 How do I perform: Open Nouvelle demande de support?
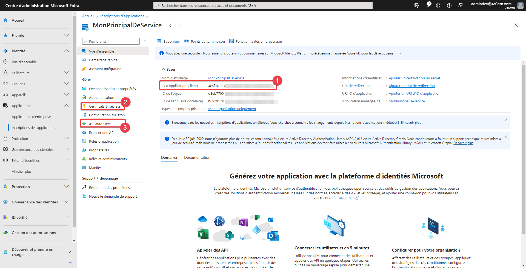113,196
